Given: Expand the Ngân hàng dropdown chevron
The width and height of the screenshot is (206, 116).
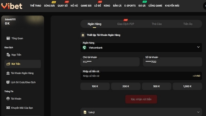Looking at the screenshot, I should (198, 47).
